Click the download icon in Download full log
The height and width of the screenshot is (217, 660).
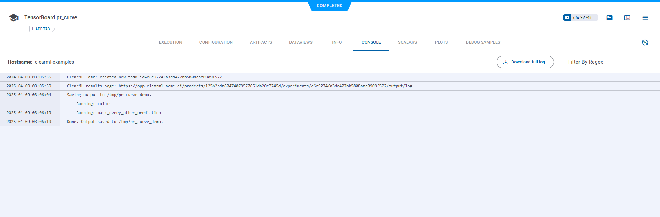coord(506,62)
